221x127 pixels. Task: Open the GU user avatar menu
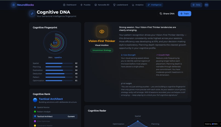[206, 5]
